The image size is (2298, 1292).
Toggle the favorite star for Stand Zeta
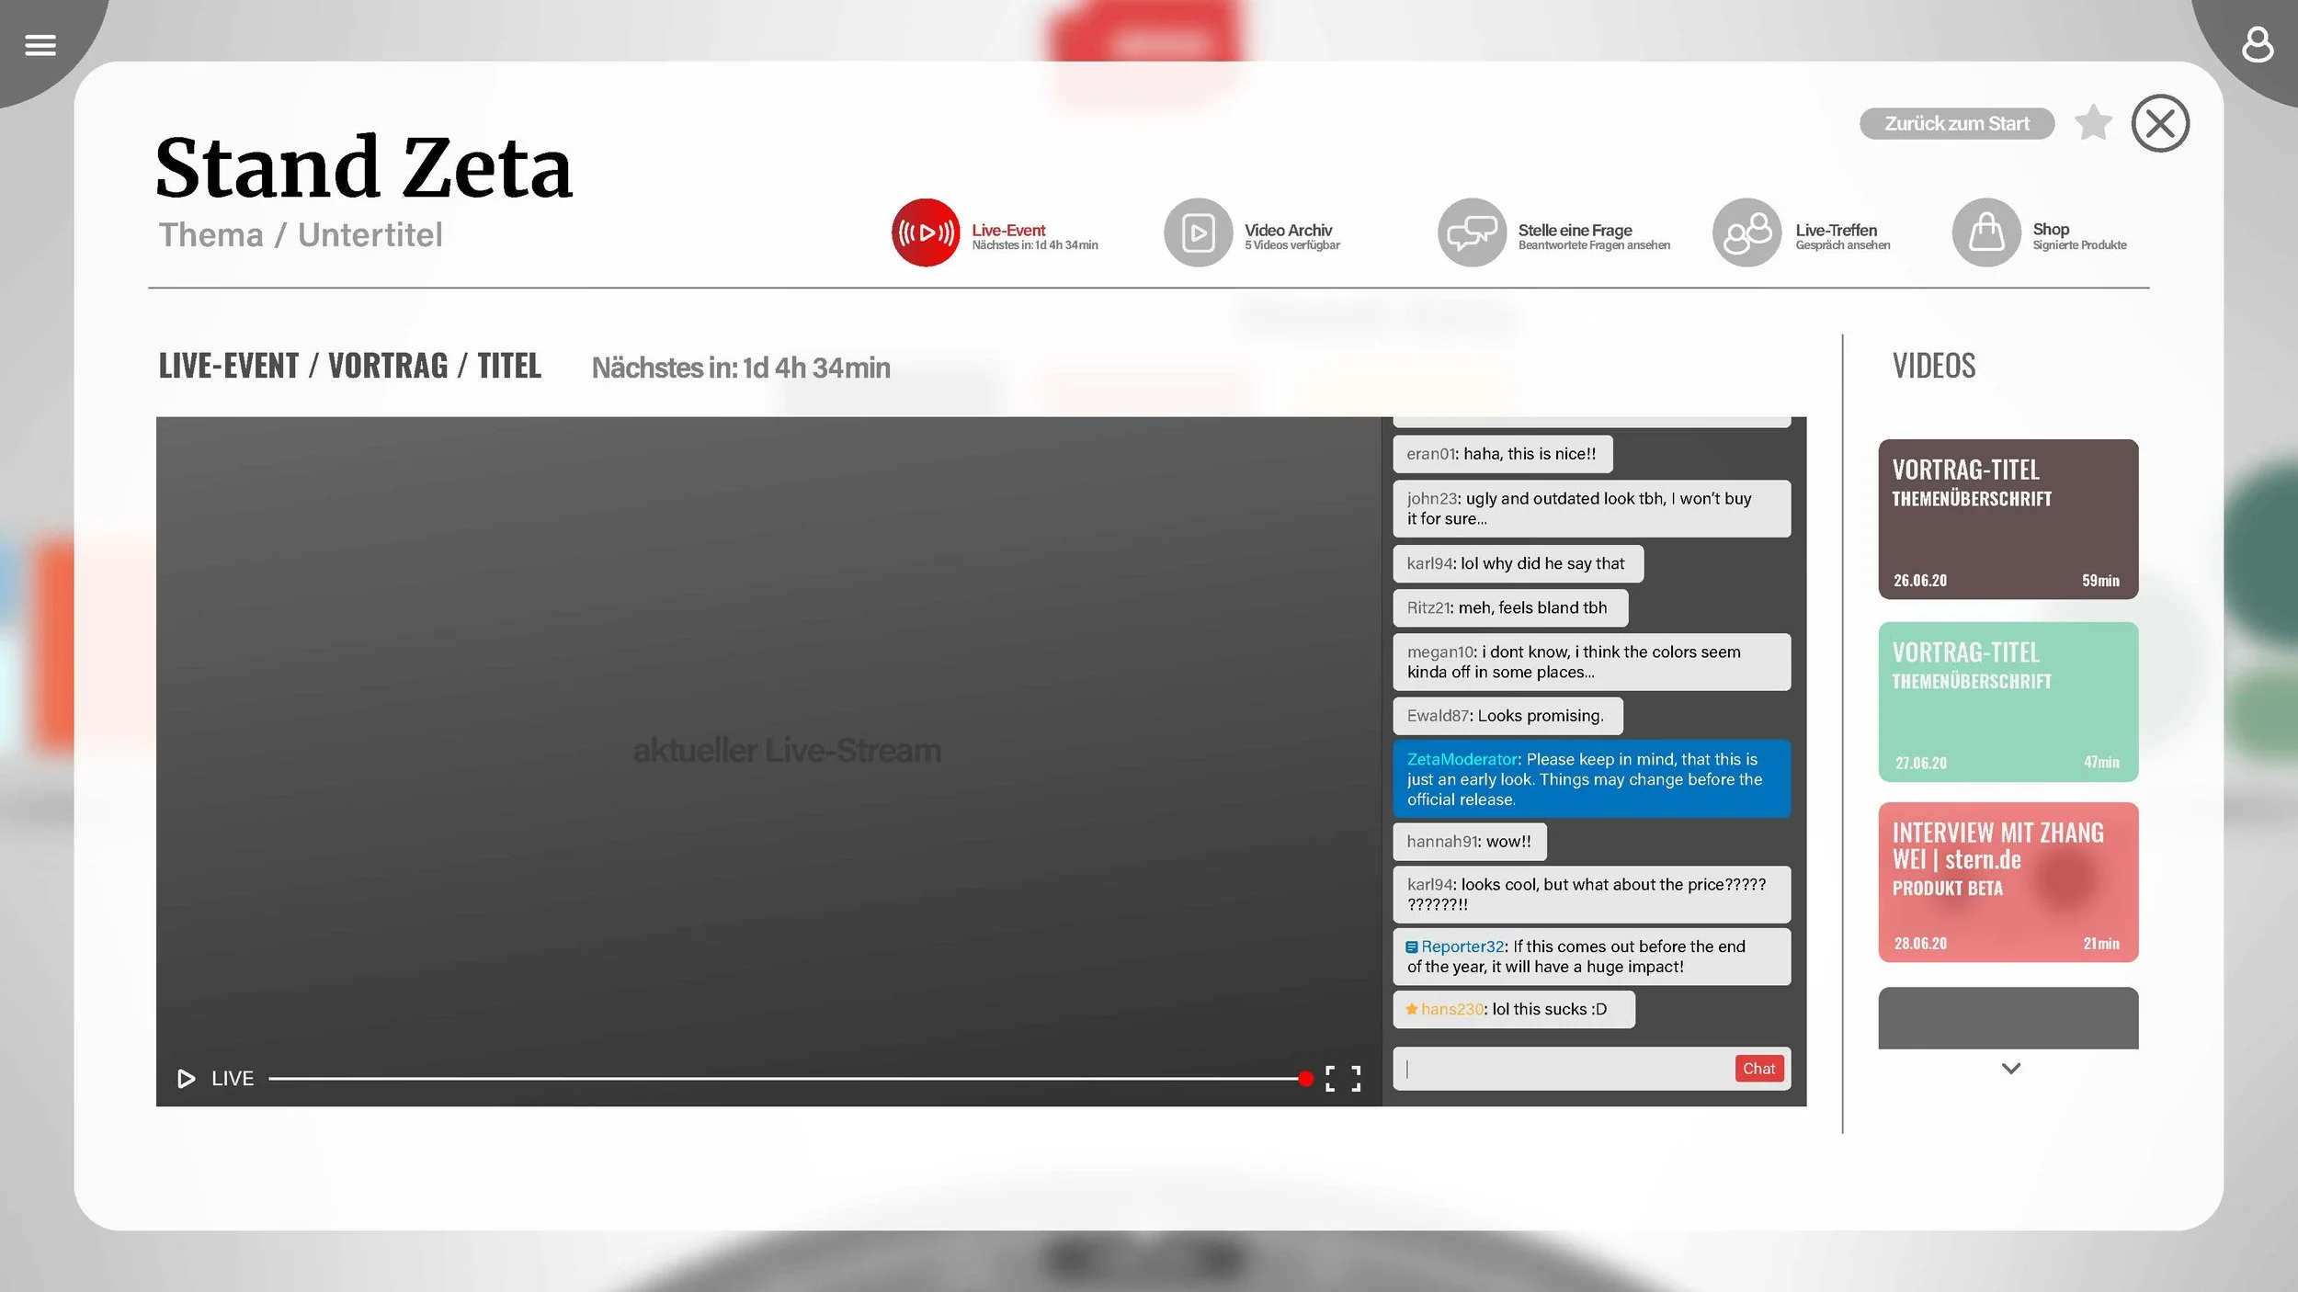(x=2093, y=123)
